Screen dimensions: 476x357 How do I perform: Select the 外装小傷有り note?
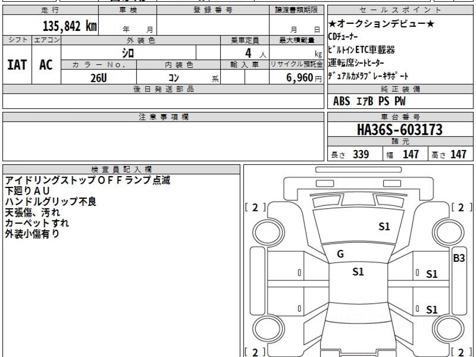[x=33, y=234]
